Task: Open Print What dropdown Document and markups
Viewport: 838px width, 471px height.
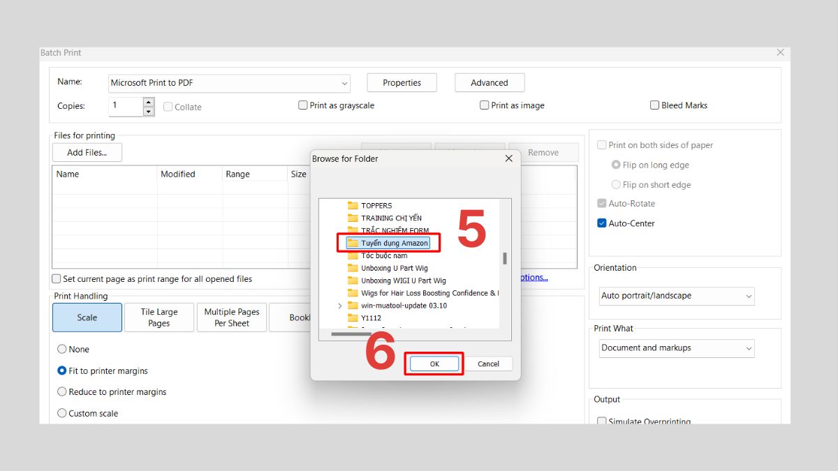Action: (677, 348)
